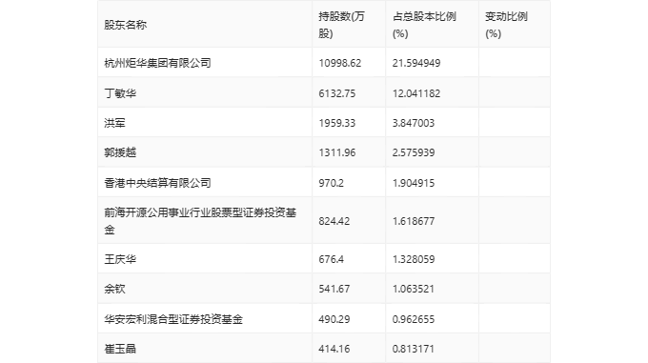648x363 pixels.
Task: Click the percentage 1.904915
Action: pos(414,183)
